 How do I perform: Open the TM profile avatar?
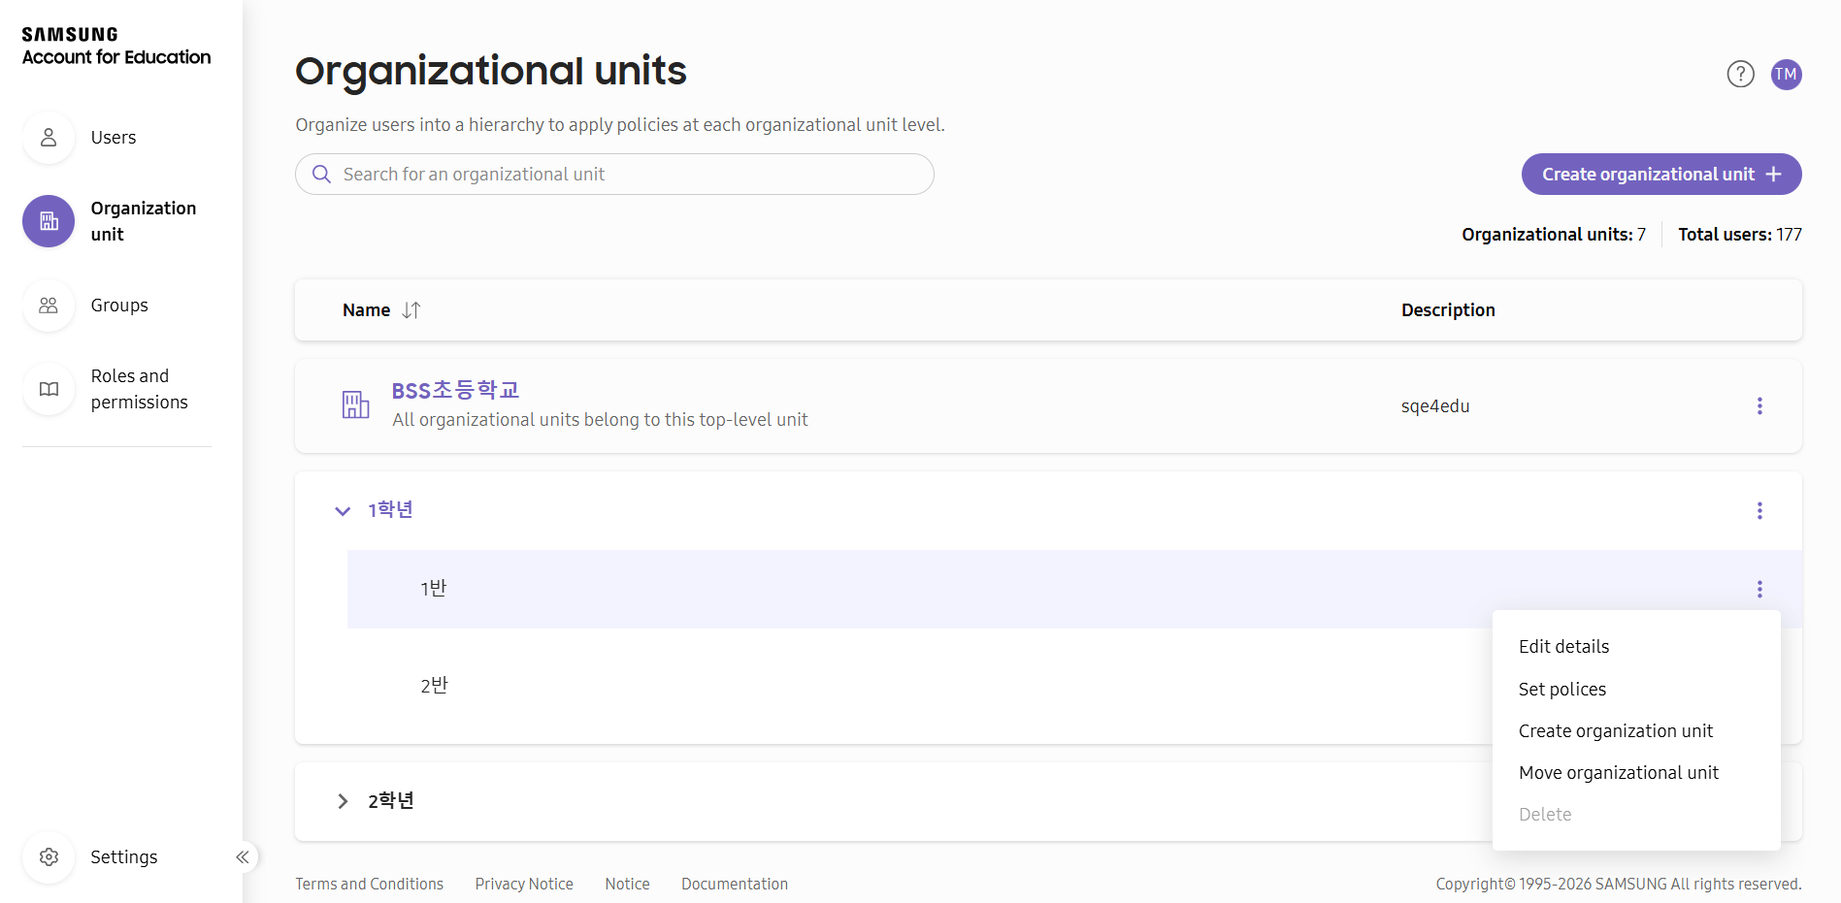[1787, 74]
